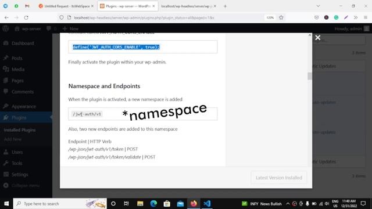The image size is (372, 209).
Task: Open the Tools menu item
Action: pyautogui.click(x=17, y=163)
